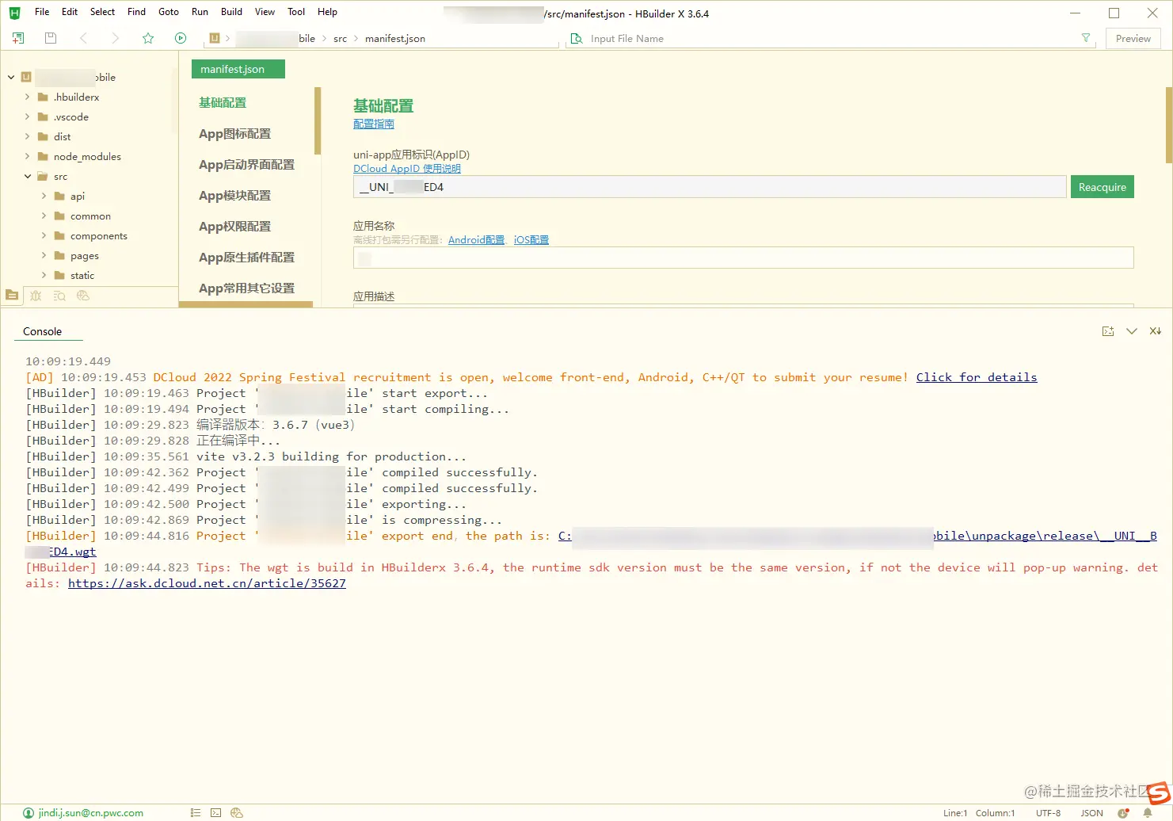Click the Preview button
This screenshot has width=1173, height=821.
click(1133, 38)
